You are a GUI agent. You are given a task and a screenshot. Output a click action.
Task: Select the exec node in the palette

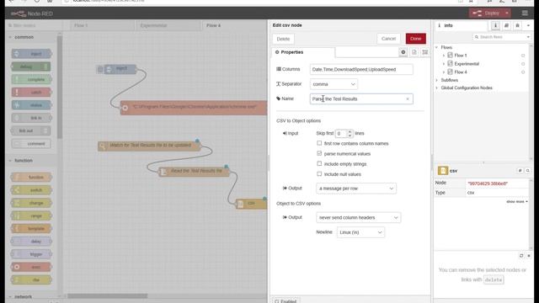(x=32, y=267)
